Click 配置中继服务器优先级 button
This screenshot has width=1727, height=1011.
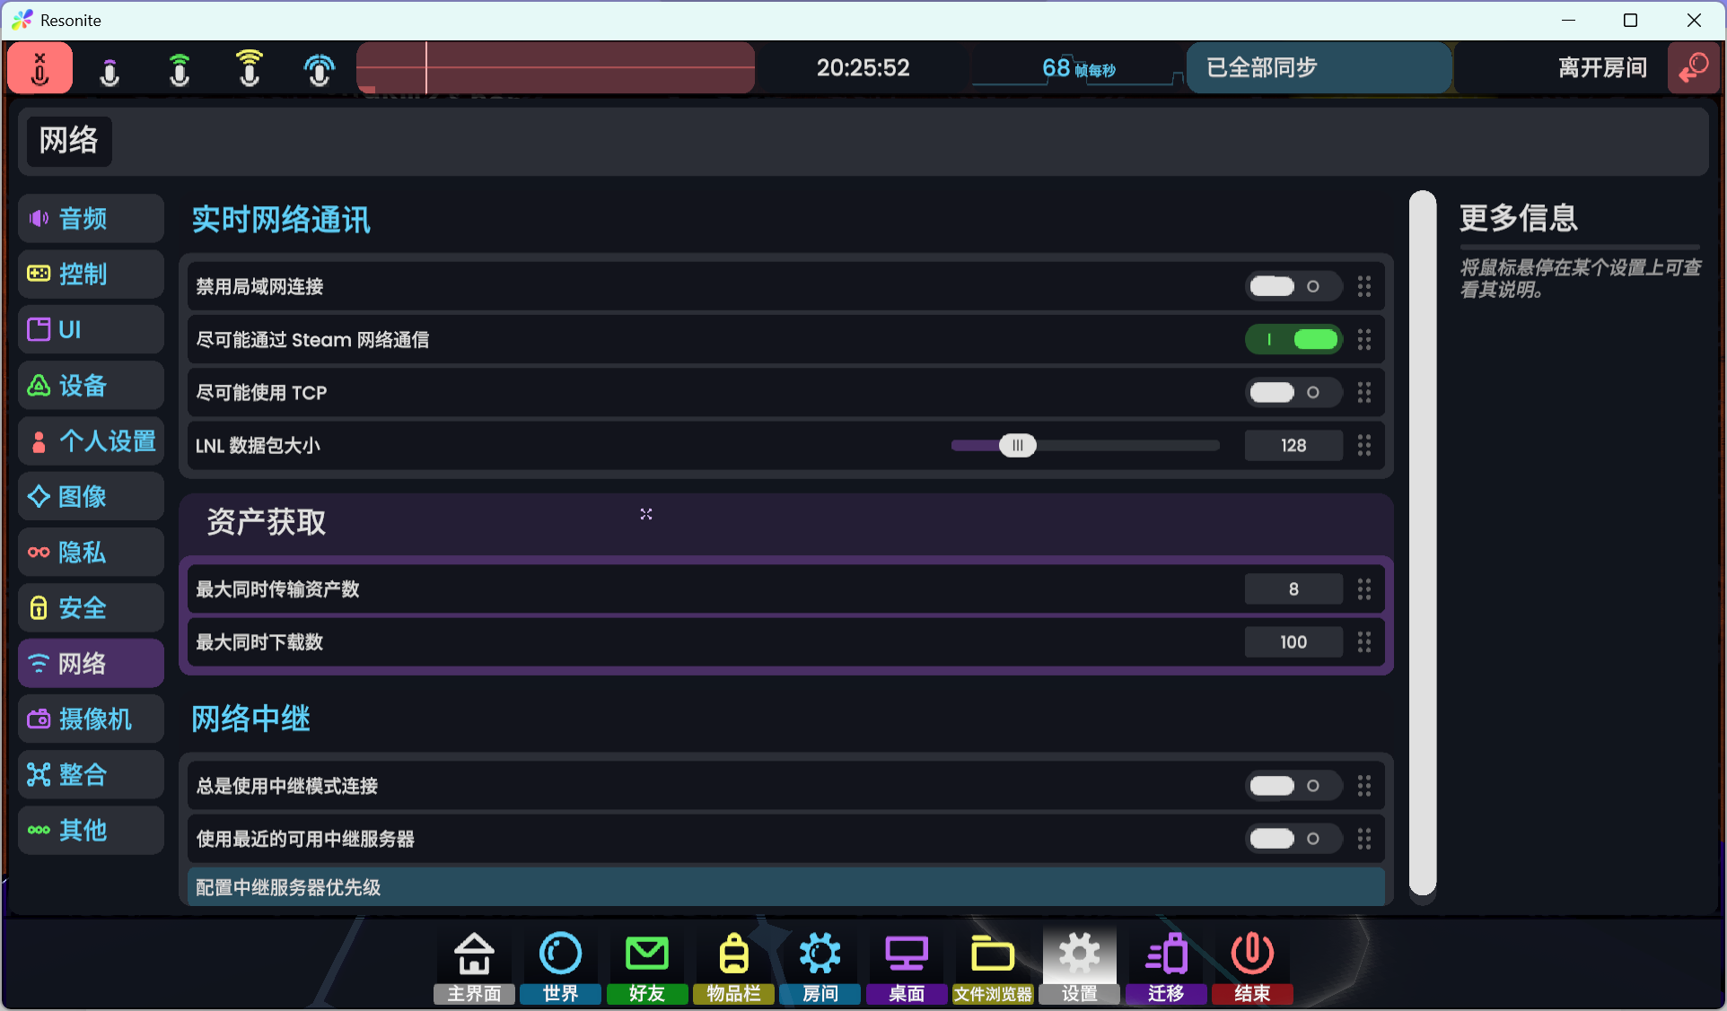pos(785,887)
